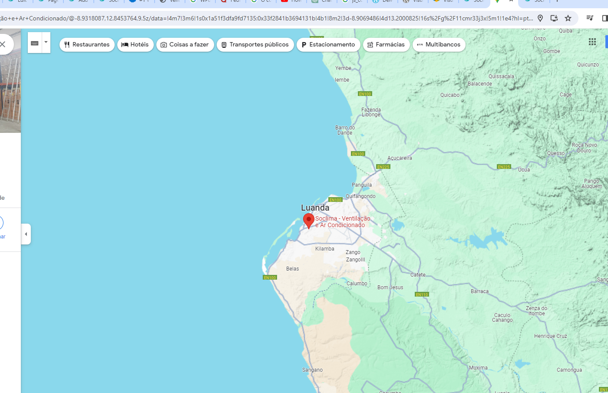
Task: Open browser media controls icon
Action: (x=590, y=18)
